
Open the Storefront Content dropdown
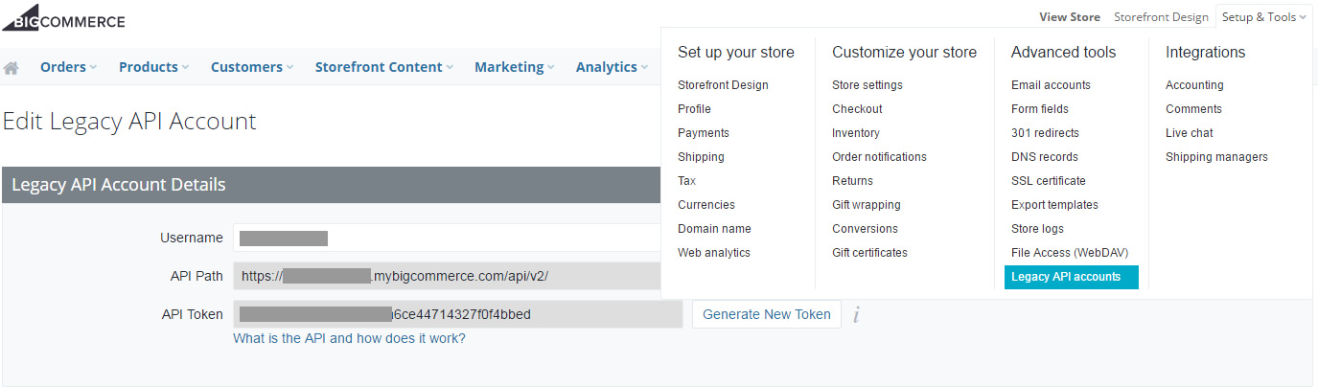click(x=385, y=67)
